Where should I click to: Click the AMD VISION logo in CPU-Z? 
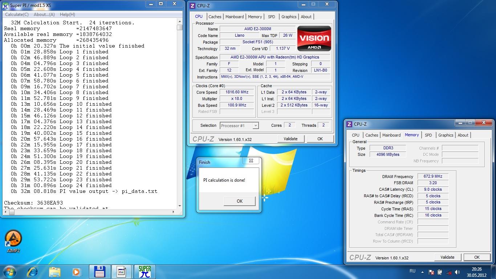[314, 38]
